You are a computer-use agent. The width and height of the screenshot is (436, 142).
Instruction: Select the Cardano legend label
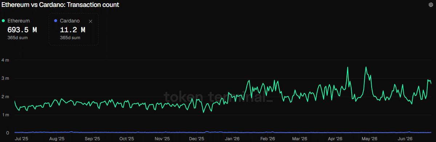(x=70, y=21)
